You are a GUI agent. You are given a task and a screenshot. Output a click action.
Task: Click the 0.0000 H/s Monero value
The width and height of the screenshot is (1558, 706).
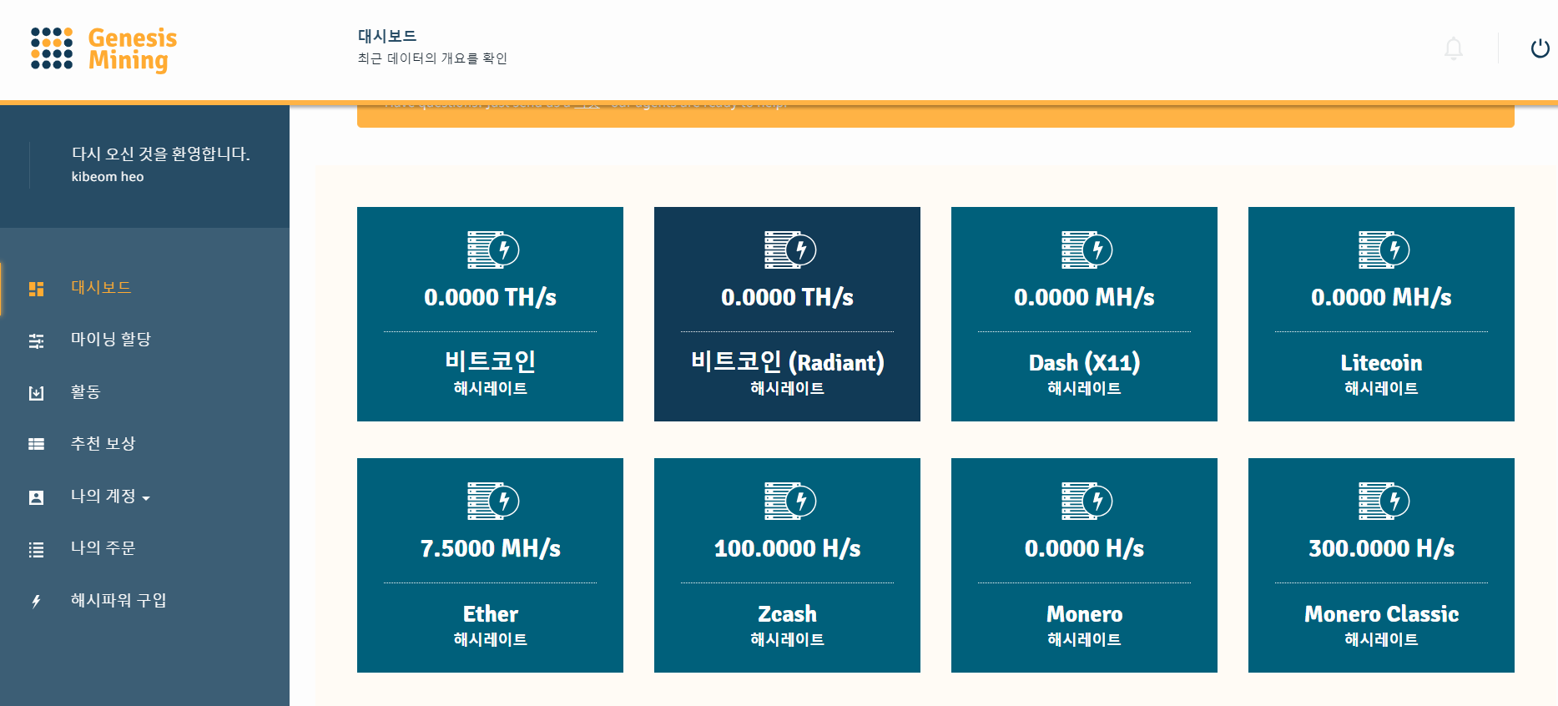pos(1084,548)
